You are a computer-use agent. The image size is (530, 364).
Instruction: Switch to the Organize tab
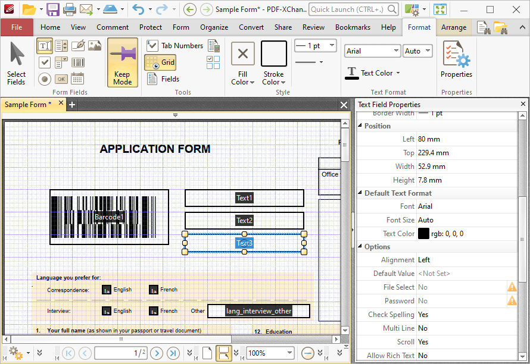[214, 27]
